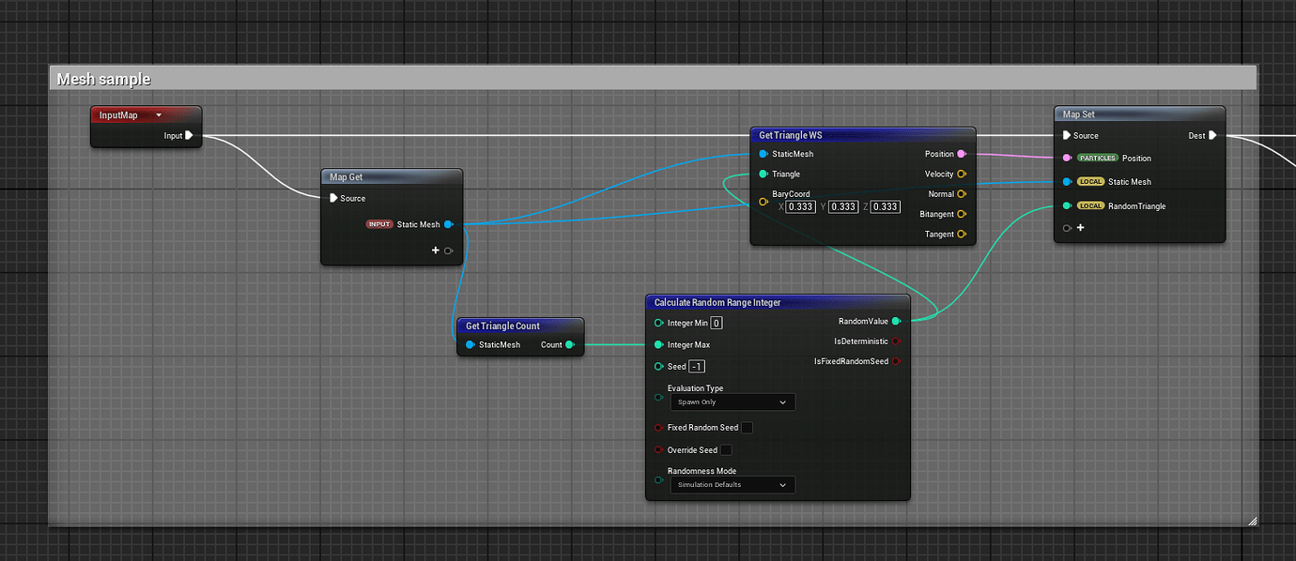
Task: Enable the Fixed Random Seed checkbox
Action: click(747, 427)
